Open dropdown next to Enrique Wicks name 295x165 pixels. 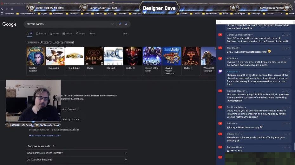point(244,147)
